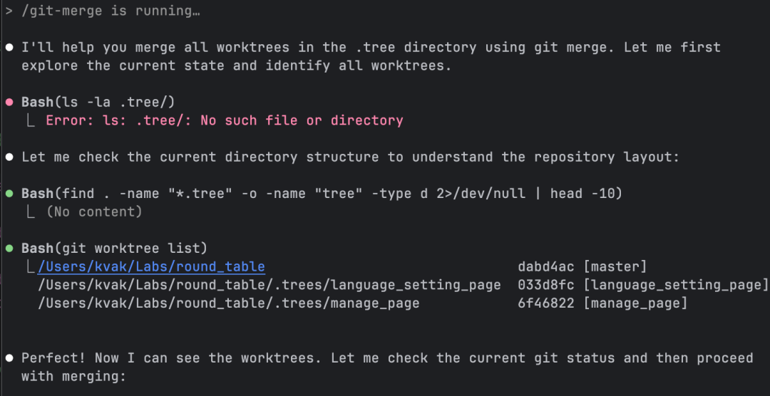Viewport: 770px width, 396px height.
Task: Click the .trees/manage_page worktree path
Action: 228,303
